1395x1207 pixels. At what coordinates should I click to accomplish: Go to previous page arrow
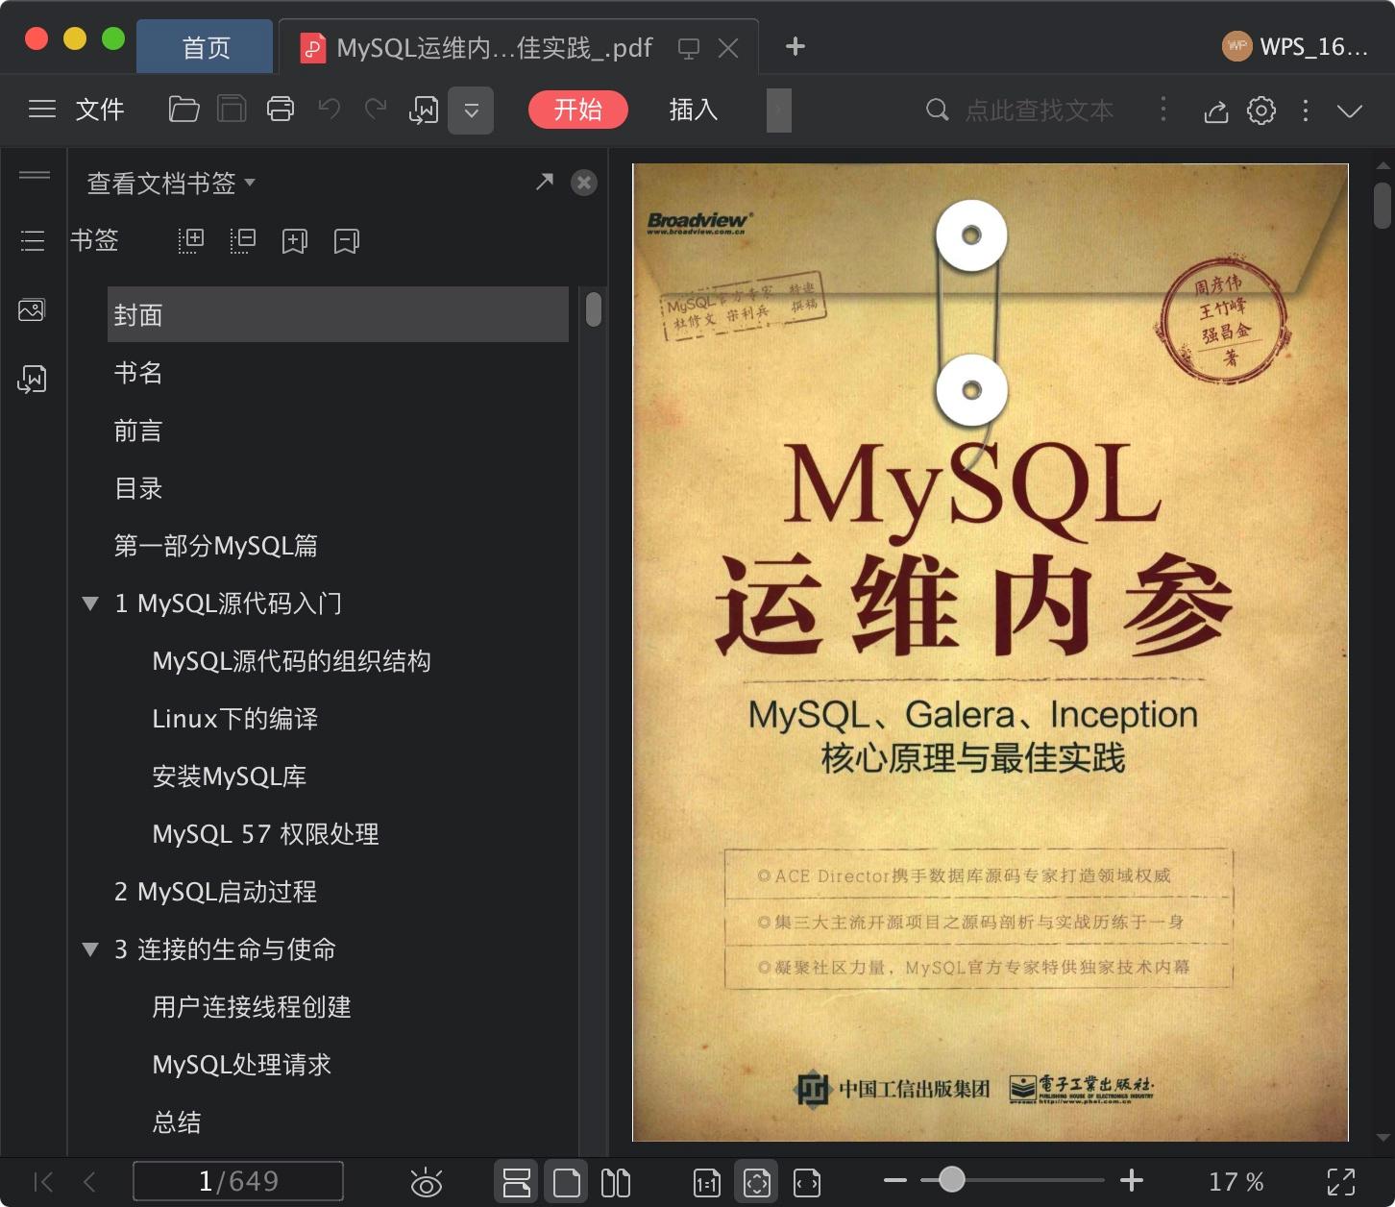(x=89, y=1182)
